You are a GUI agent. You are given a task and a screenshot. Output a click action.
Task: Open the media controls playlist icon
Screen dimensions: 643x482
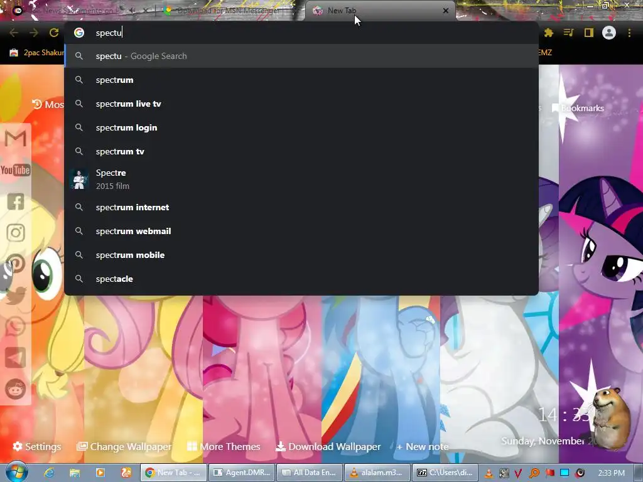point(568,33)
